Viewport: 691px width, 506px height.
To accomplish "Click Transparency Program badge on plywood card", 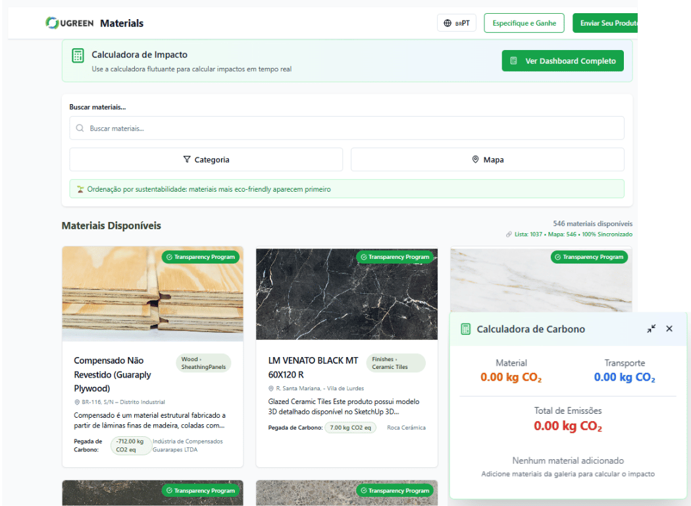I will [201, 257].
